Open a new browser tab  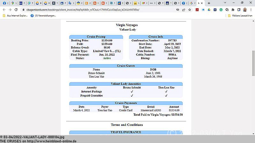(x=209, y=3)
